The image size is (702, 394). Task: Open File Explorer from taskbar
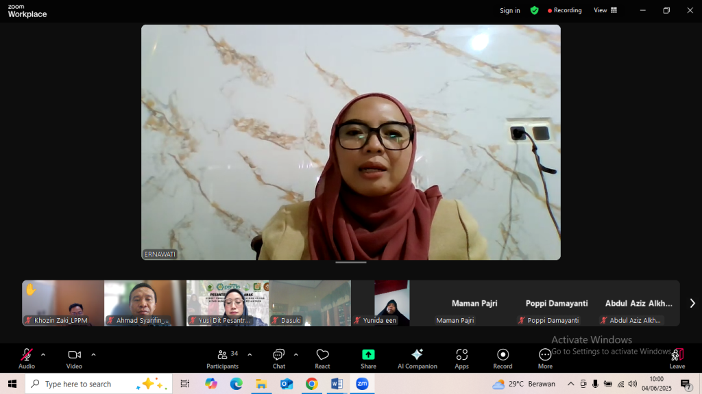(261, 384)
